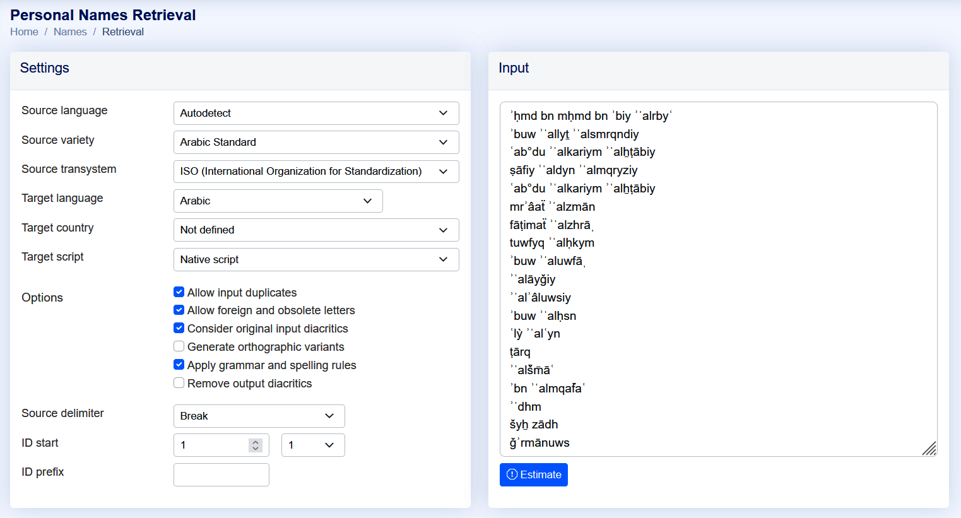Open the Target language dropdown
Image resolution: width=961 pixels, height=518 pixels.
coord(278,201)
